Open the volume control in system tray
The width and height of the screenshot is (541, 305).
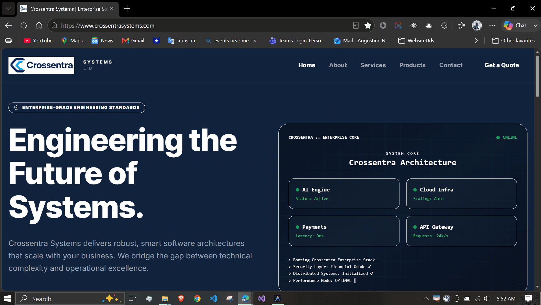pyautogui.click(x=487, y=299)
